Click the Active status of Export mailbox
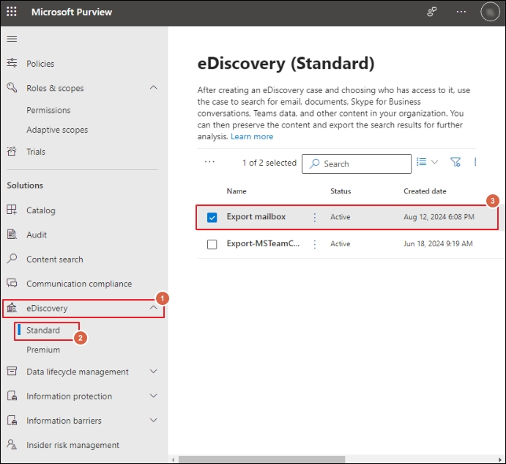Image resolution: width=506 pixels, height=464 pixels. tap(340, 217)
